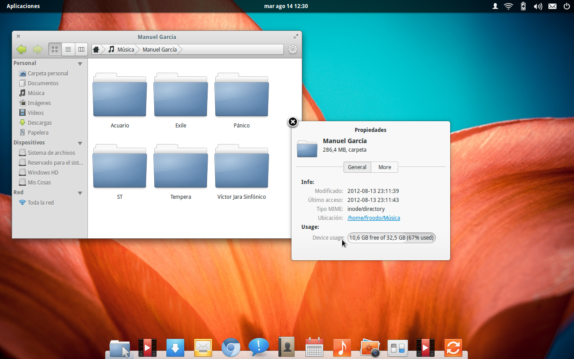
Task: Click the back navigation arrow
Action: click(x=21, y=49)
